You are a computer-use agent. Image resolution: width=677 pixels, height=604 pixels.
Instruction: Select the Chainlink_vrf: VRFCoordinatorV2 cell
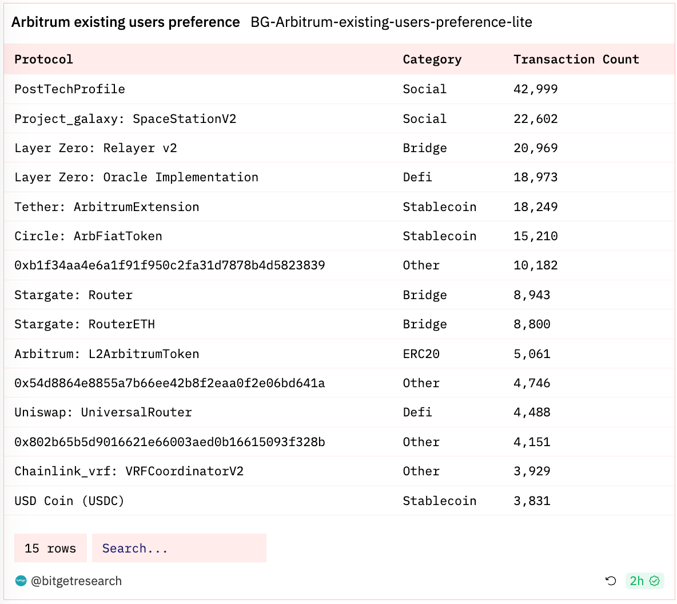(129, 471)
